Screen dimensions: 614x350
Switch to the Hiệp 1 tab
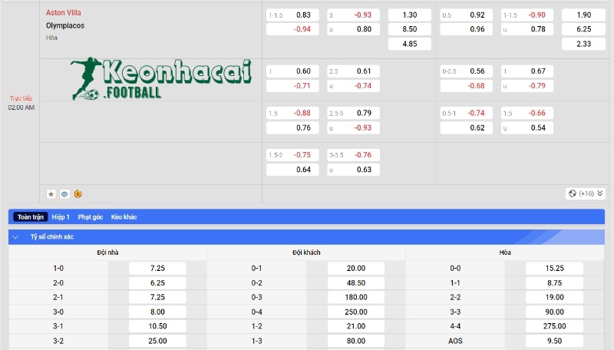click(x=62, y=217)
